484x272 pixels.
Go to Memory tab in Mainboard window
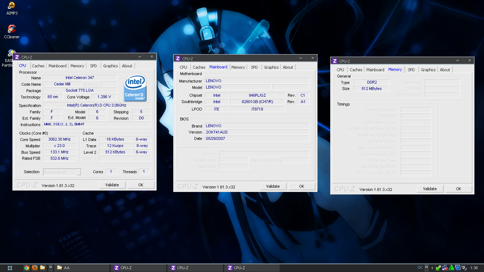238,67
